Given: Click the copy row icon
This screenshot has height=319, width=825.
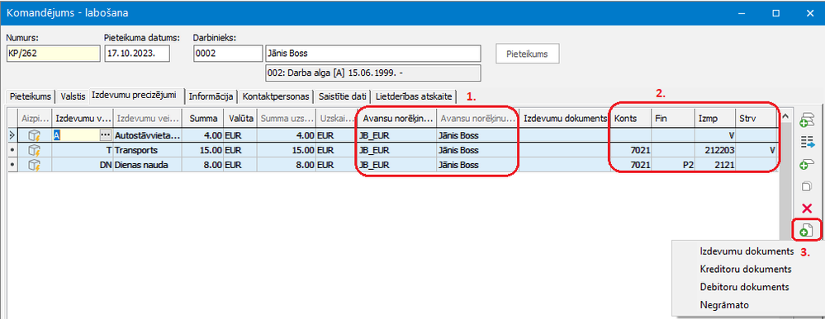Looking at the screenshot, I should pos(806,186).
